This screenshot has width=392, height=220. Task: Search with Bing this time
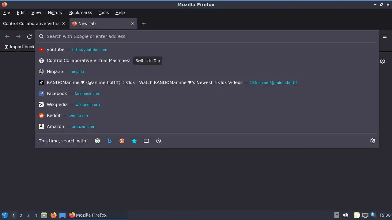pos(110,141)
